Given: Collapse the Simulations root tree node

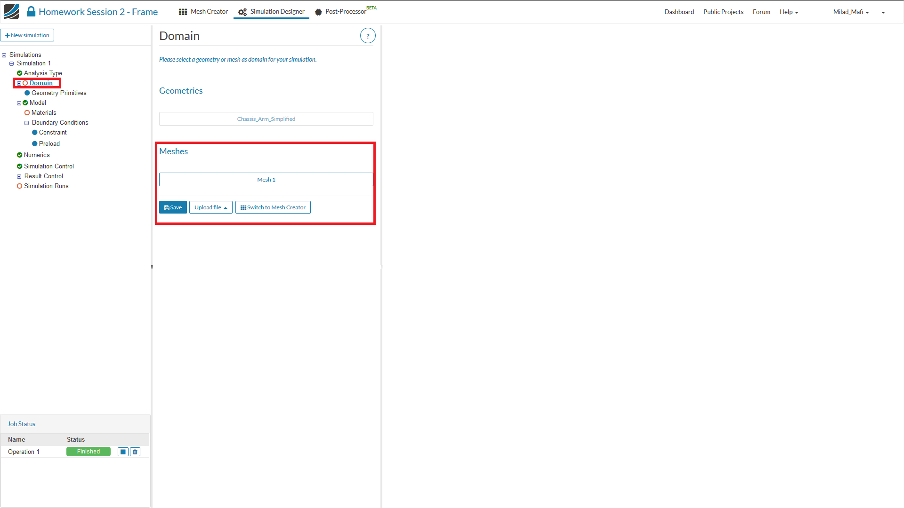Looking at the screenshot, I should point(4,55).
